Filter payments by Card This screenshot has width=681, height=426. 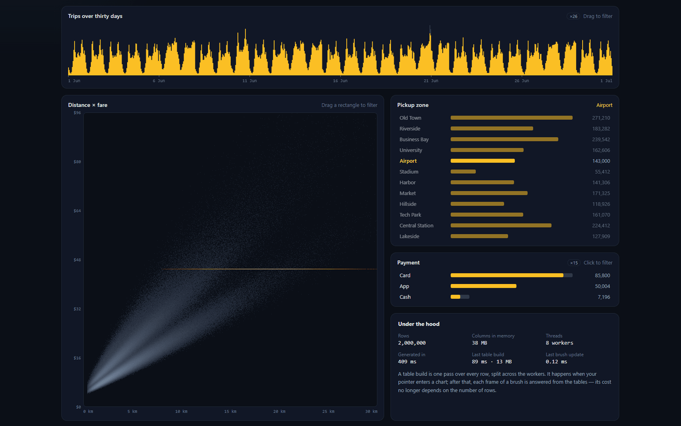[x=505, y=275]
